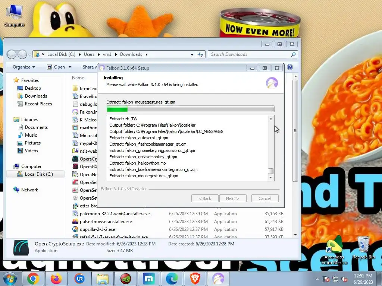382x286 pixels.
Task: Open address bar history dropdown
Action: 192,54
